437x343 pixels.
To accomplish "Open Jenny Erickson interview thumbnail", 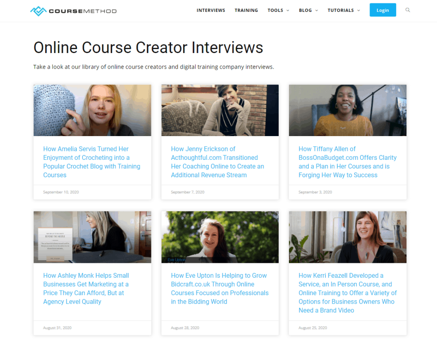I will (x=220, y=110).
